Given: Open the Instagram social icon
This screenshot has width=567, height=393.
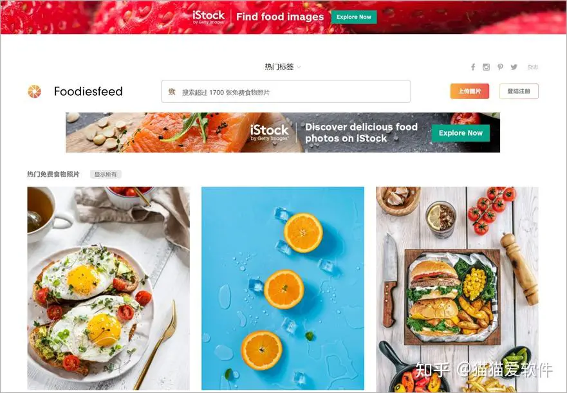Looking at the screenshot, I should [x=487, y=67].
